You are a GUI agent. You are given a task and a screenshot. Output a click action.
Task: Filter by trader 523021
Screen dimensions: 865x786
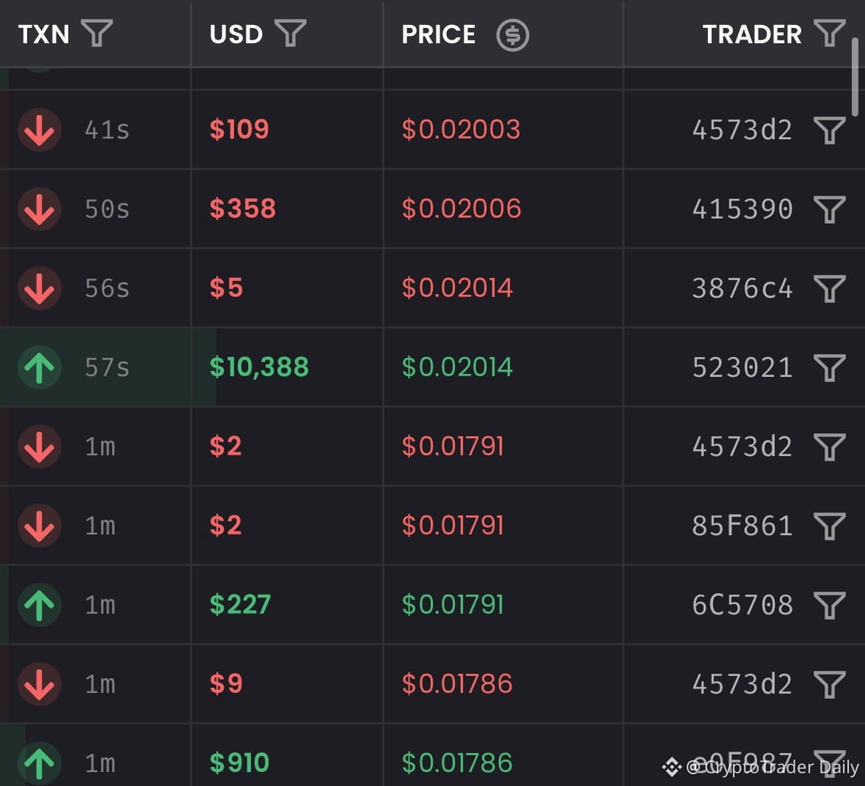830,367
